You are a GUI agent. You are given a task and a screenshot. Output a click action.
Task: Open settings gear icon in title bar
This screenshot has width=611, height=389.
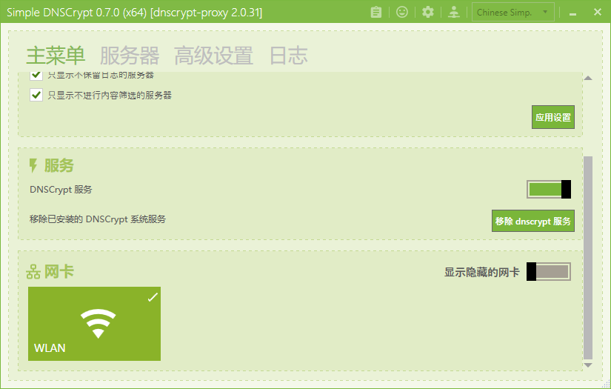click(x=428, y=12)
